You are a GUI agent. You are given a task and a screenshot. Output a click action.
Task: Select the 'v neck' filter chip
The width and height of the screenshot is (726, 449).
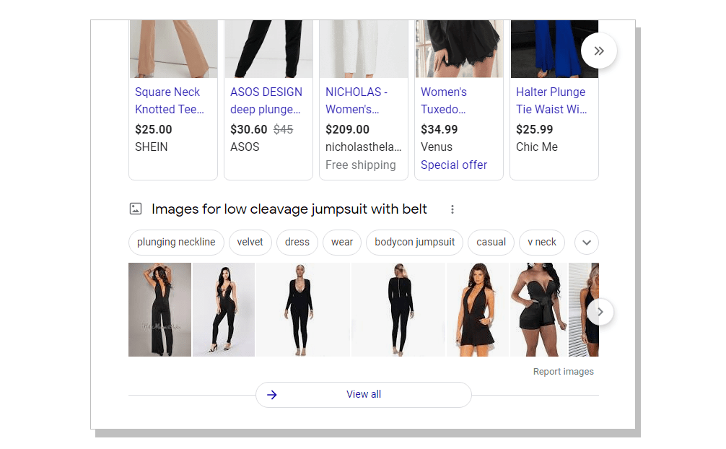coord(541,243)
